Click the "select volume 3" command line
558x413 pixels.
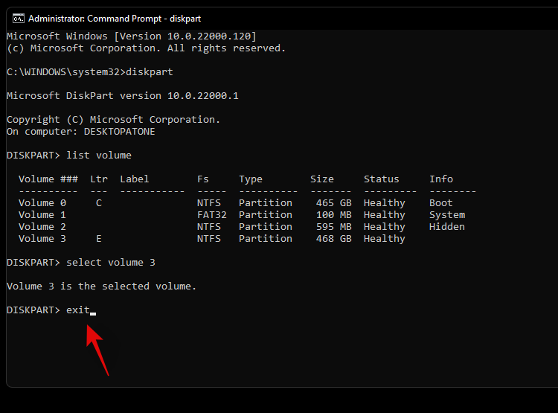click(110, 263)
